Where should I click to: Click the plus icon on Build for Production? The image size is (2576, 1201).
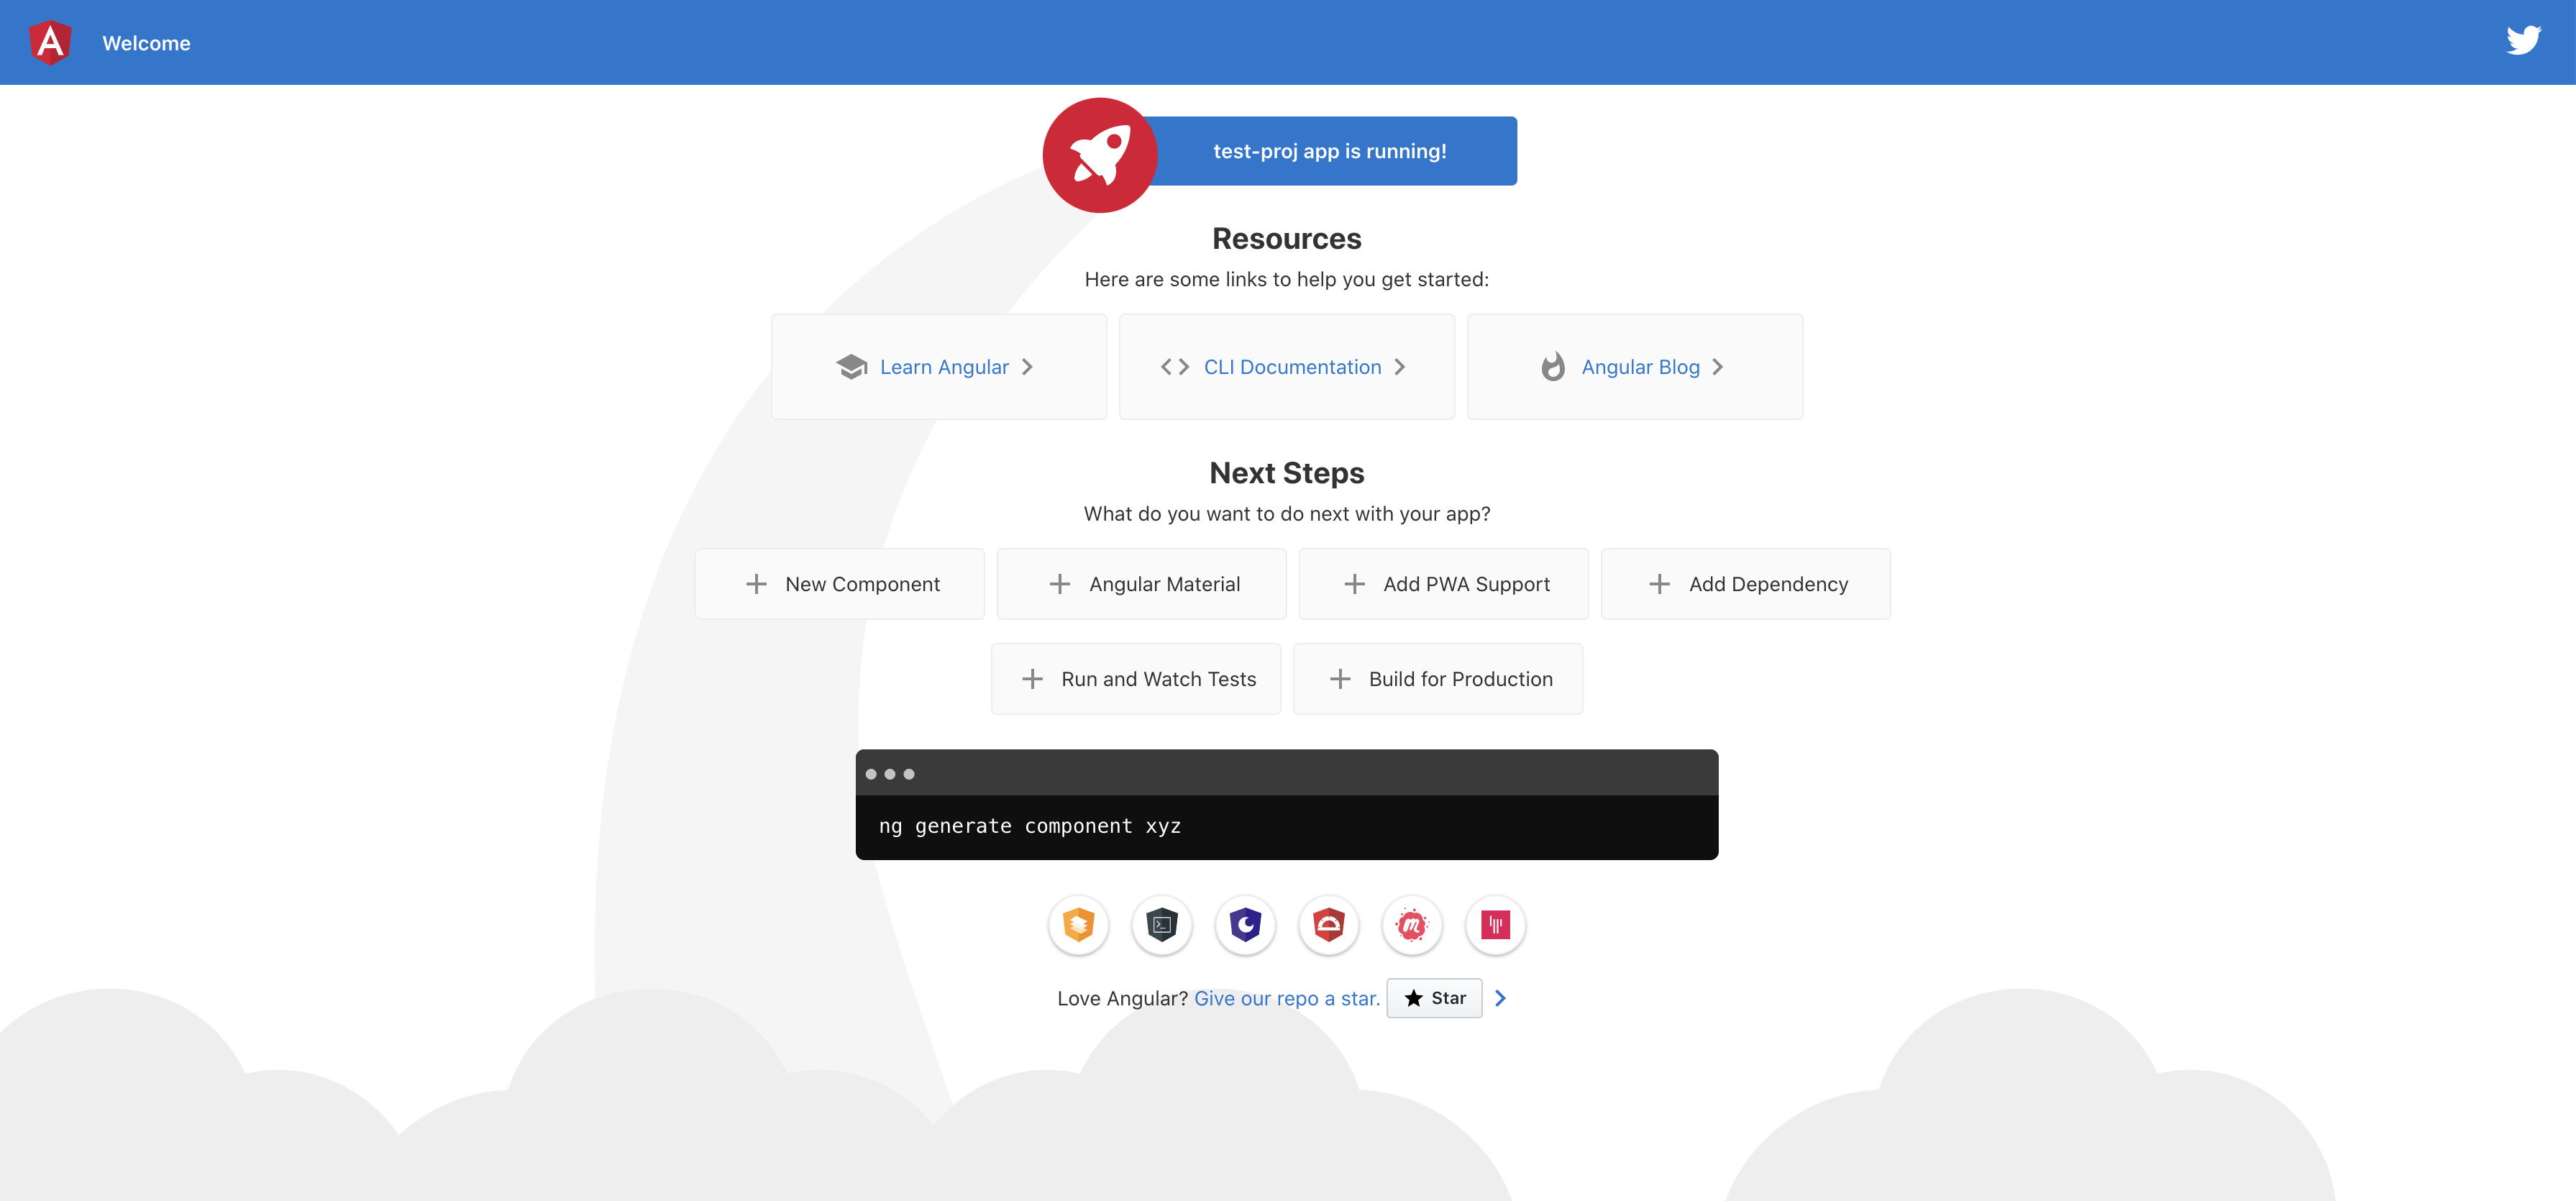pyautogui.click(x=1341, y=679)
